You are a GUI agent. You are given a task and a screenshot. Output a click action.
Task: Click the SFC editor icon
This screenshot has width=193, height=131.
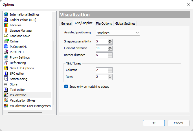point(6,74)
